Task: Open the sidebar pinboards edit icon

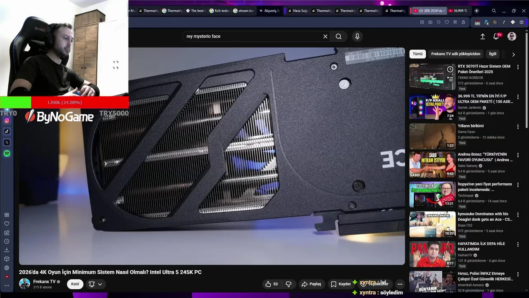Action: pyautogui.click(x=7, y=233)
